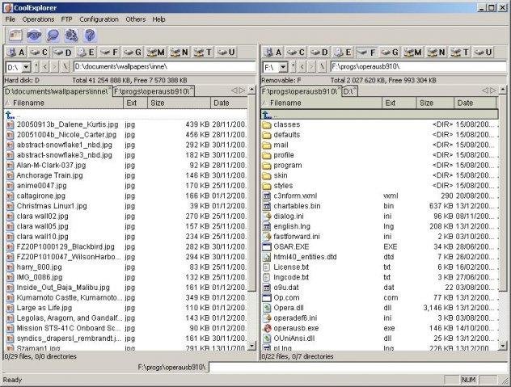Screen dimensions: 511x387
Task: Click the left panel path field
Action: pos(165,66)
